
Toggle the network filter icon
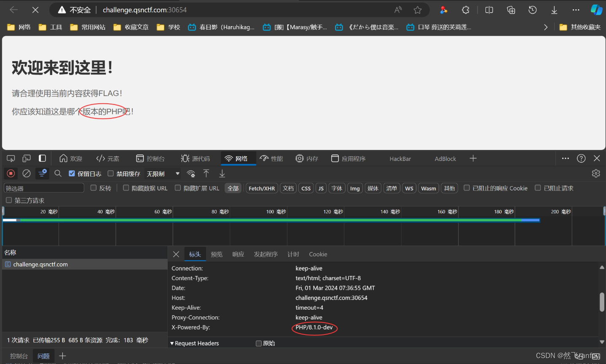[42, 173]
